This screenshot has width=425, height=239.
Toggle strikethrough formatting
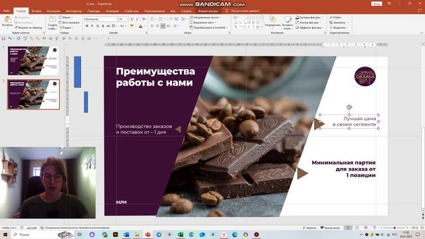coord(108,26)
